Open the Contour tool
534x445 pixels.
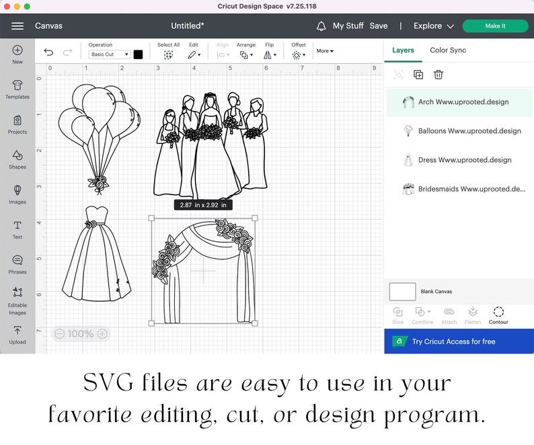point(498,316)
